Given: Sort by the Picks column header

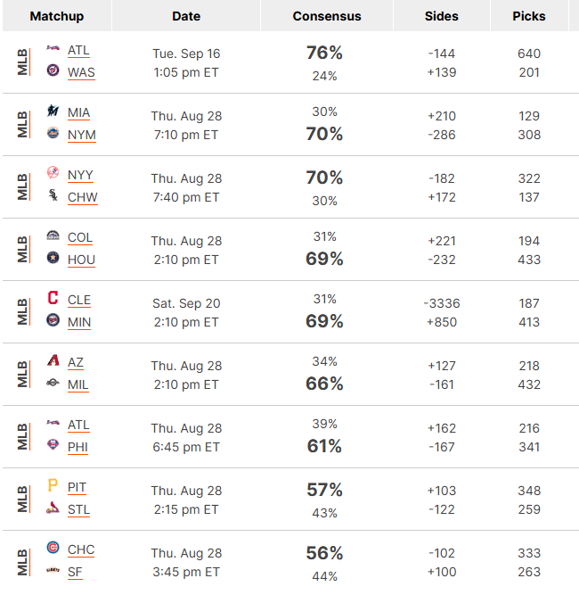Looking at the screenshot, I should (529, 16).
